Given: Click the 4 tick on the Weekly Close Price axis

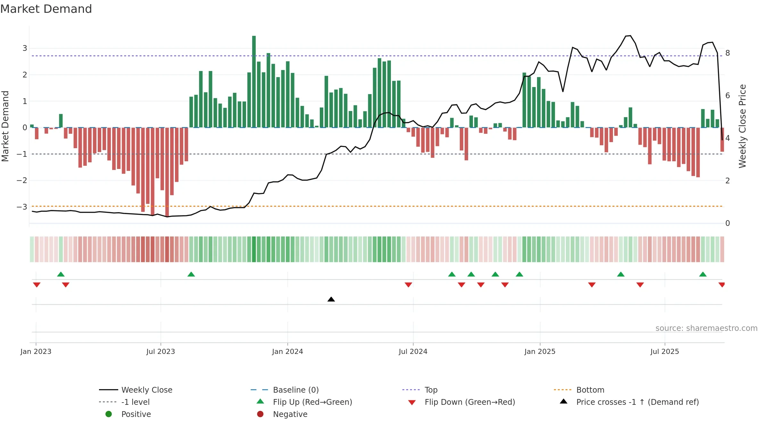Looking at the screenshot, I should [728, 138].
